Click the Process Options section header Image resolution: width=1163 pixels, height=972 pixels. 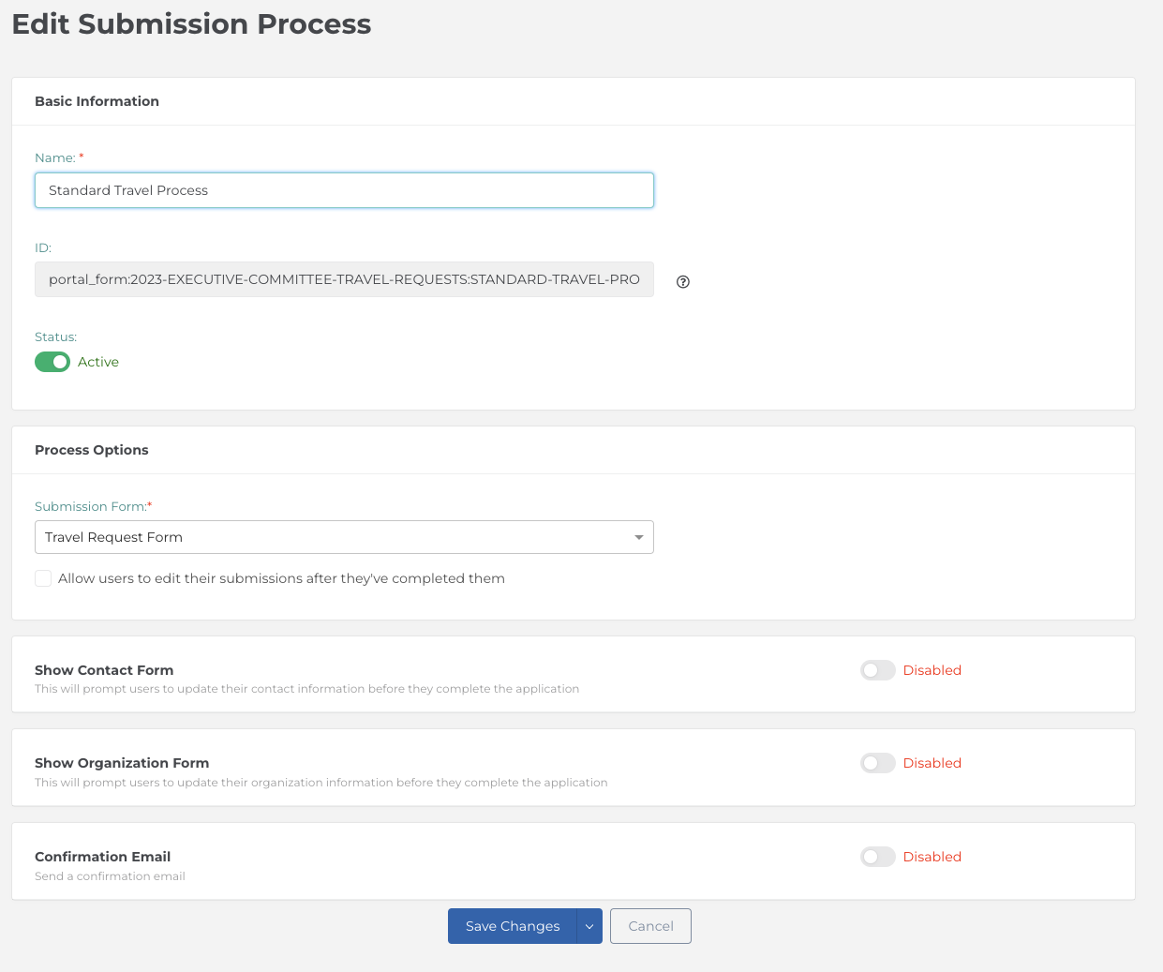coord(92,450)
